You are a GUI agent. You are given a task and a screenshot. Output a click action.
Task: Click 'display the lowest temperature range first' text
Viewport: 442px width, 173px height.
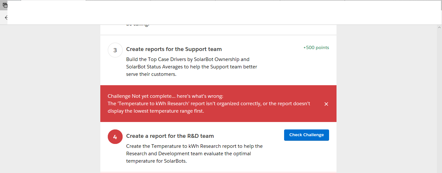156,111
